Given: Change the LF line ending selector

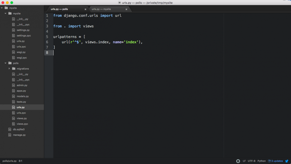Looking at the screenshot, I should [x=244, y=161].
